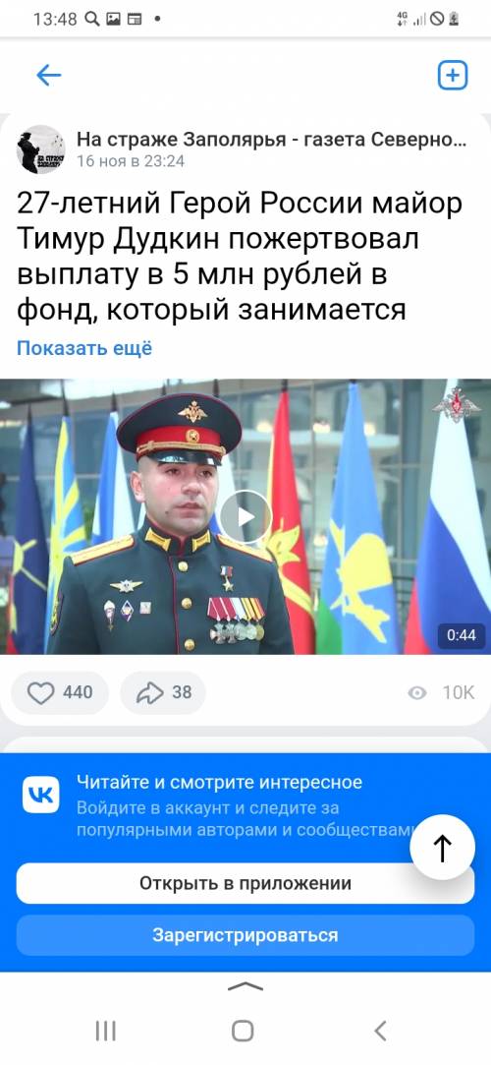Open the На страже Заполярья community name
The width and height of the screenshot is (491, 1065).
tap(271, 140)
